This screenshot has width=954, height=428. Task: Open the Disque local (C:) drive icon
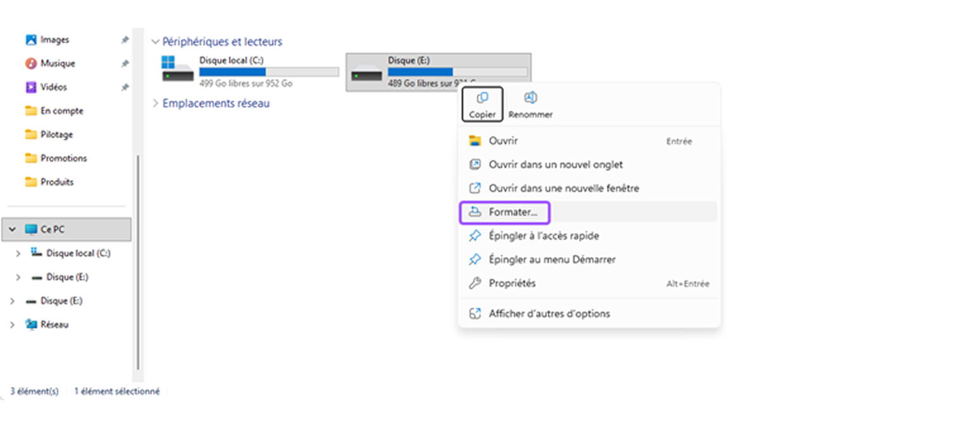178,69
